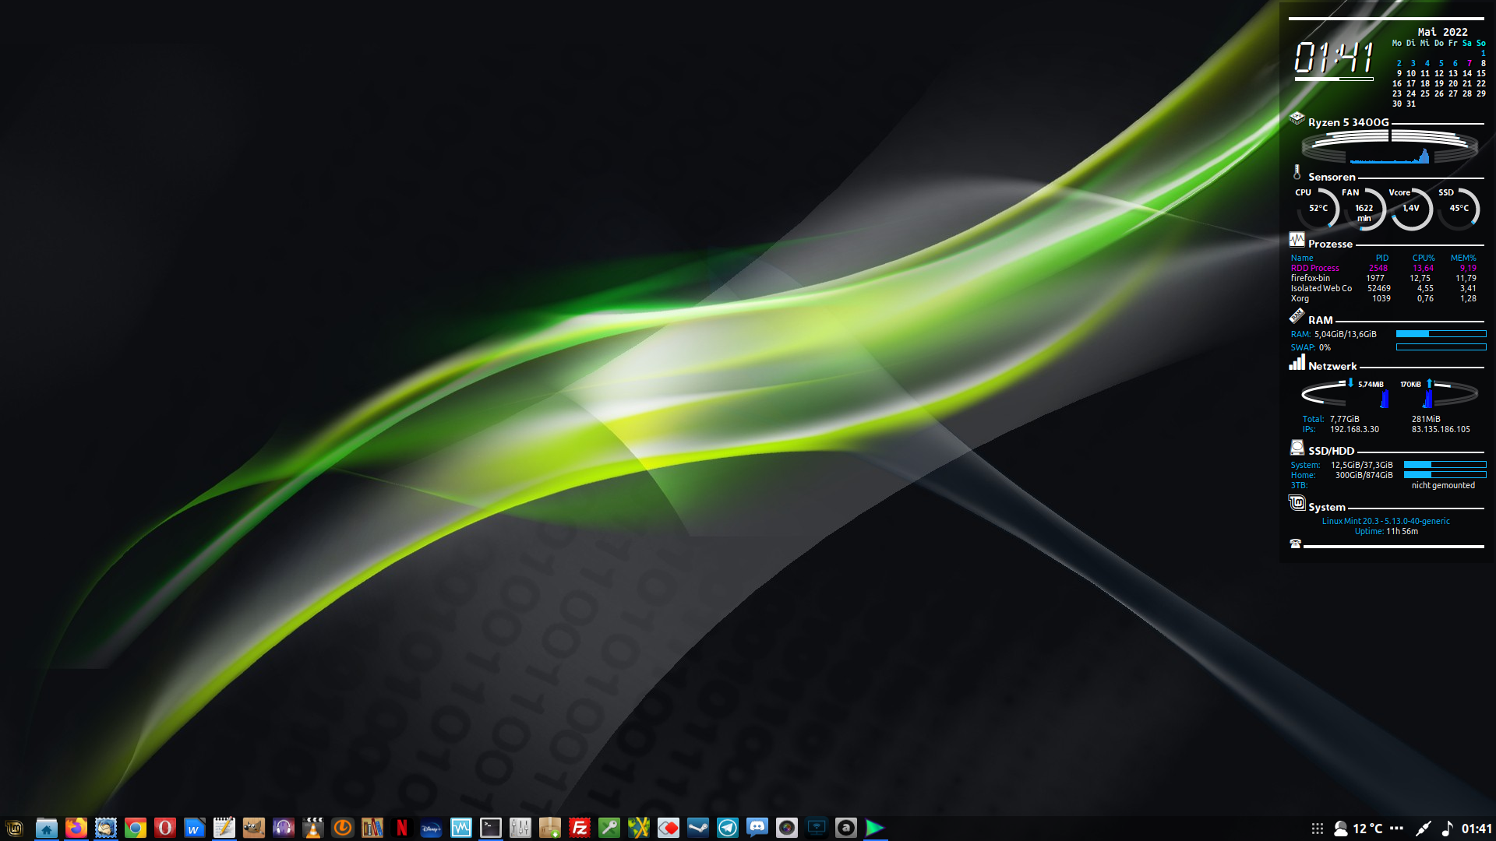The image size is (1496, 841).
Task: Start the VLC media player
Action: 313,828
